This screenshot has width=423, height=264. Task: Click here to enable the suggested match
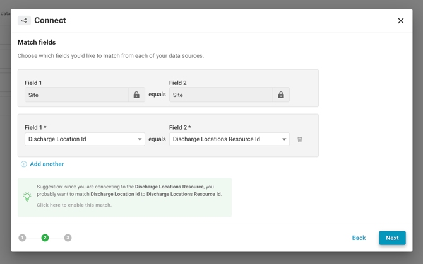(74, 205)
